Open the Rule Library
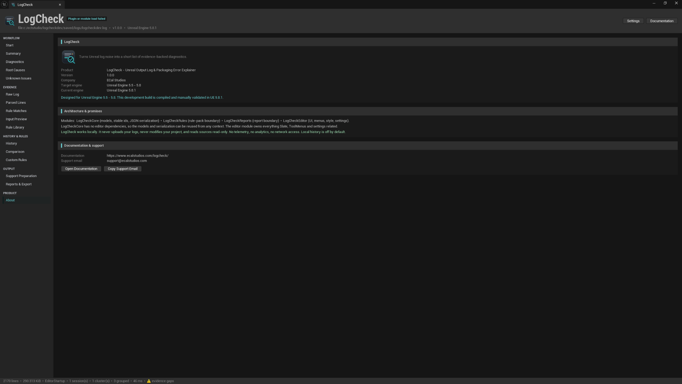 click(27, 128)
